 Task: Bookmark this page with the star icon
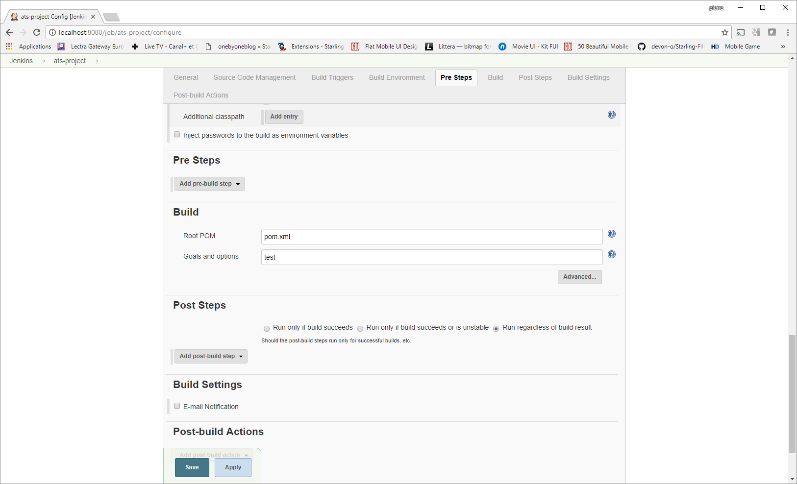click(x=725, y=32)
